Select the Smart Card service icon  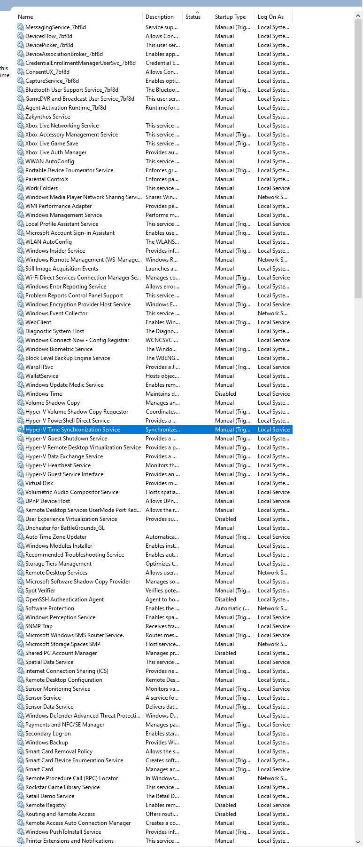coord(21,769)
